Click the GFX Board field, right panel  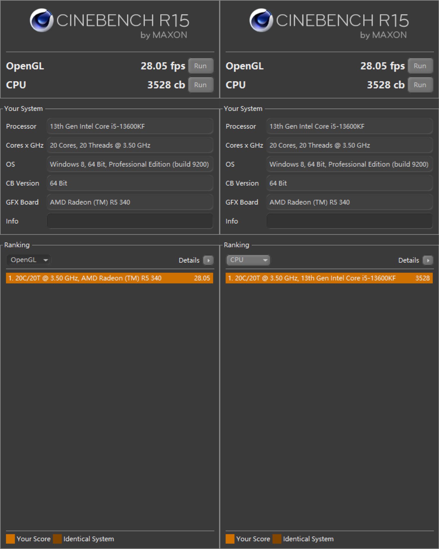[x=350, y=202]
